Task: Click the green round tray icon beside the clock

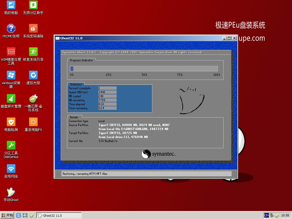Action: 277,215
